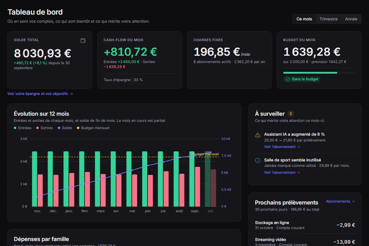
Task: Click the −13,99 € amount
Action: point(344,242)
